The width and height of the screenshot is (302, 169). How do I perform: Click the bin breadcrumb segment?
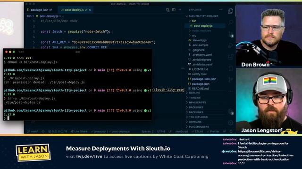pyautogui.click(x=29, y=16)
